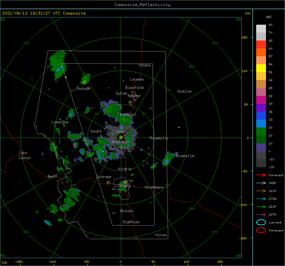Select the bright green 20-30 dBZ swatch

click(261, 131)
